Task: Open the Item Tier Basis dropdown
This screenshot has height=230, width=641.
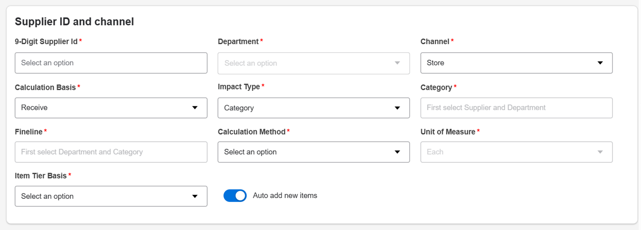Action: coord(100,196)
